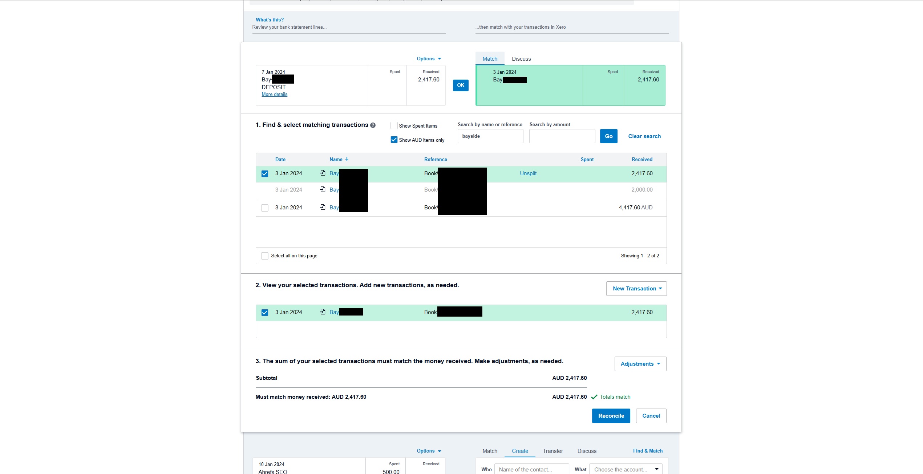Switch to the Discuss tab beside Match

click(x=521, y=59)
